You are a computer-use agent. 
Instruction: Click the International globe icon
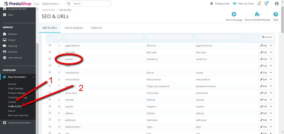pos(5,58)
